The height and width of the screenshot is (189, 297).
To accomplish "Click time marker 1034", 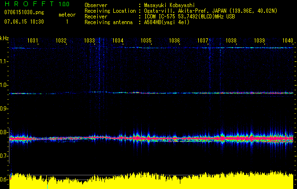I will point(118,41).
